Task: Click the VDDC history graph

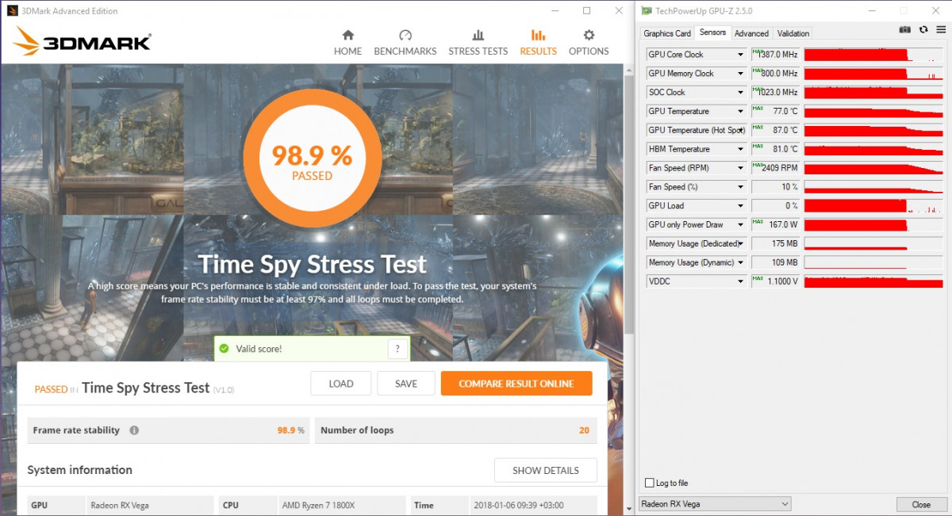Action: tap(873, 281)
